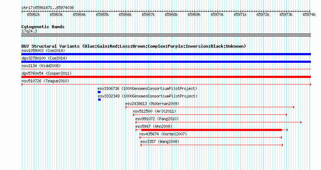This screenshot has height=170, width=321.
Task: Click the 65964k ruler tick label
Action: point(79,14)
